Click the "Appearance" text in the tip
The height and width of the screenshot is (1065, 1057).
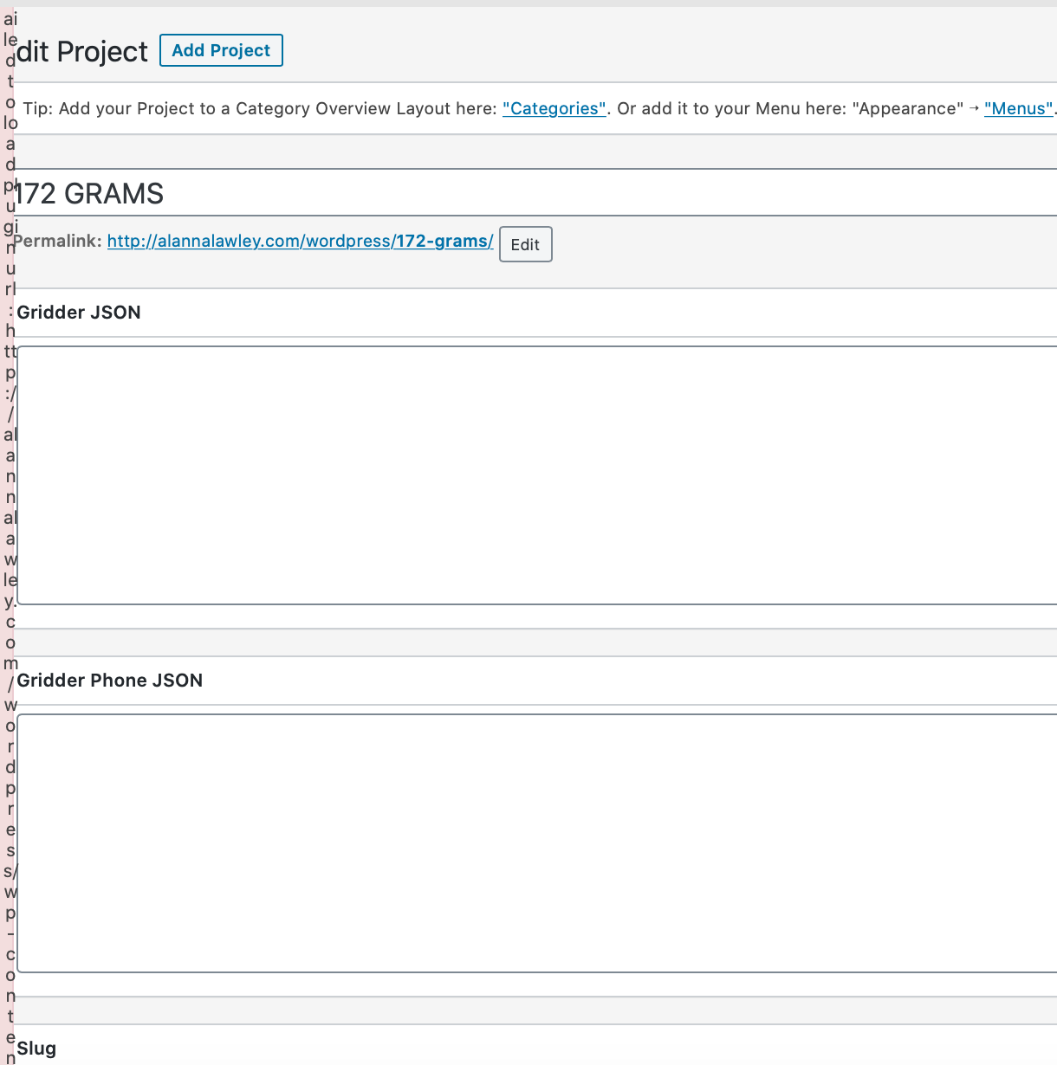[x=908, y=108]
